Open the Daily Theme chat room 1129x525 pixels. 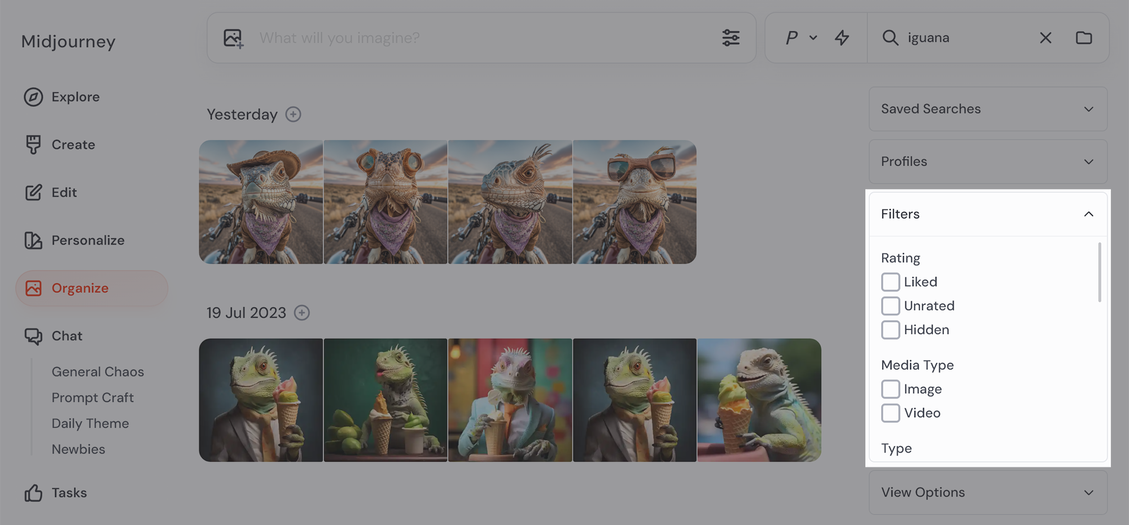90,423
